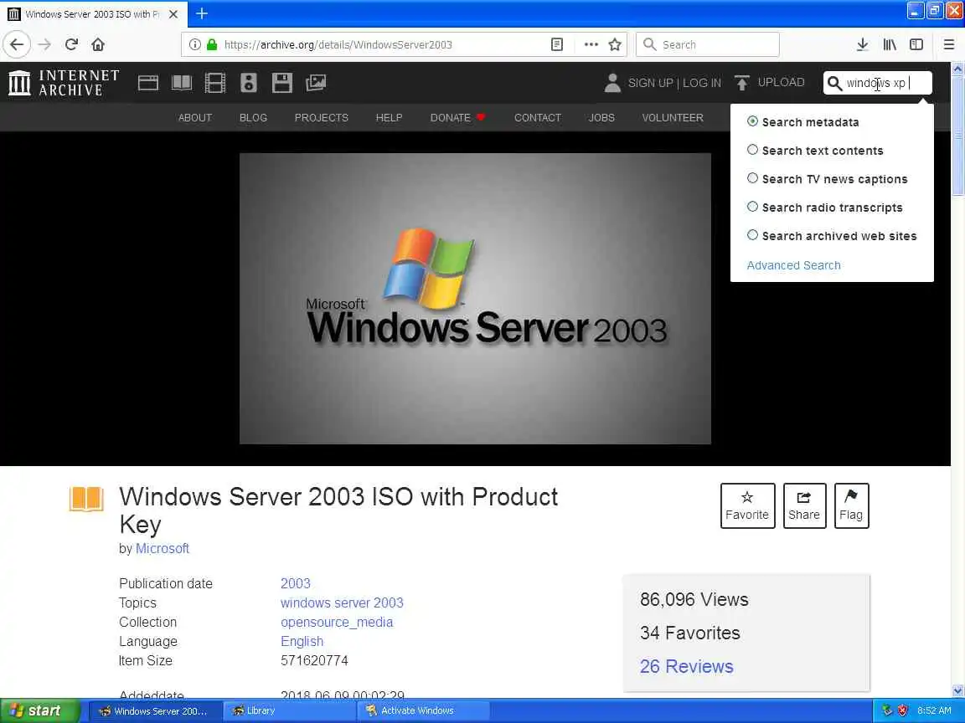Open the English language link

tap(302, 641)
